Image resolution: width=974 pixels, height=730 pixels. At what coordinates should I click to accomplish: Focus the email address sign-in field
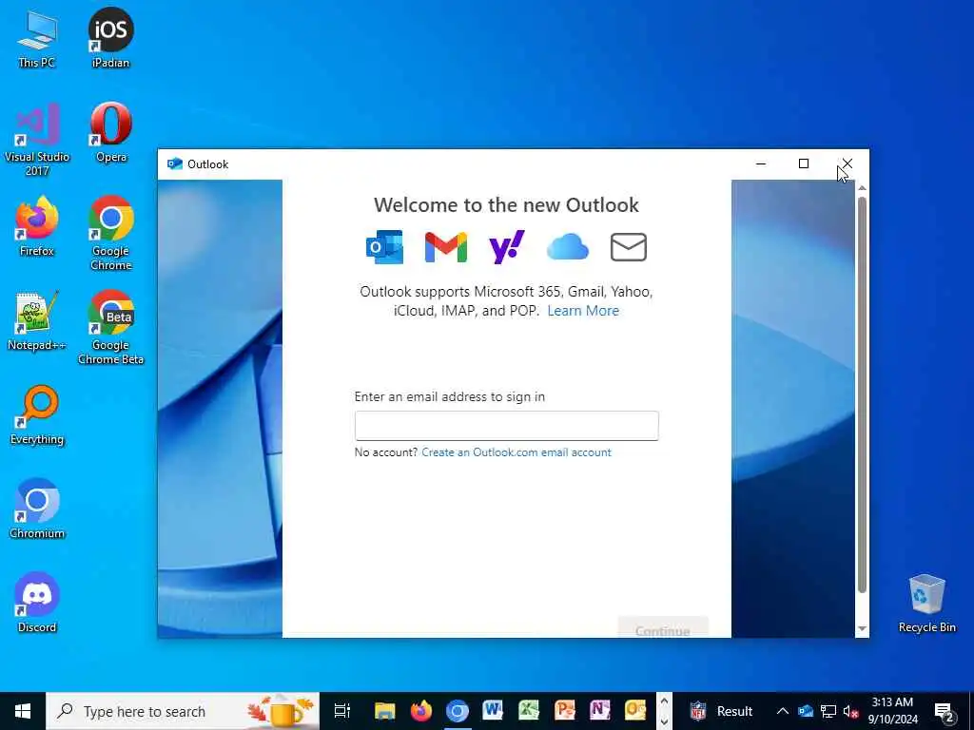click(506, 426)
